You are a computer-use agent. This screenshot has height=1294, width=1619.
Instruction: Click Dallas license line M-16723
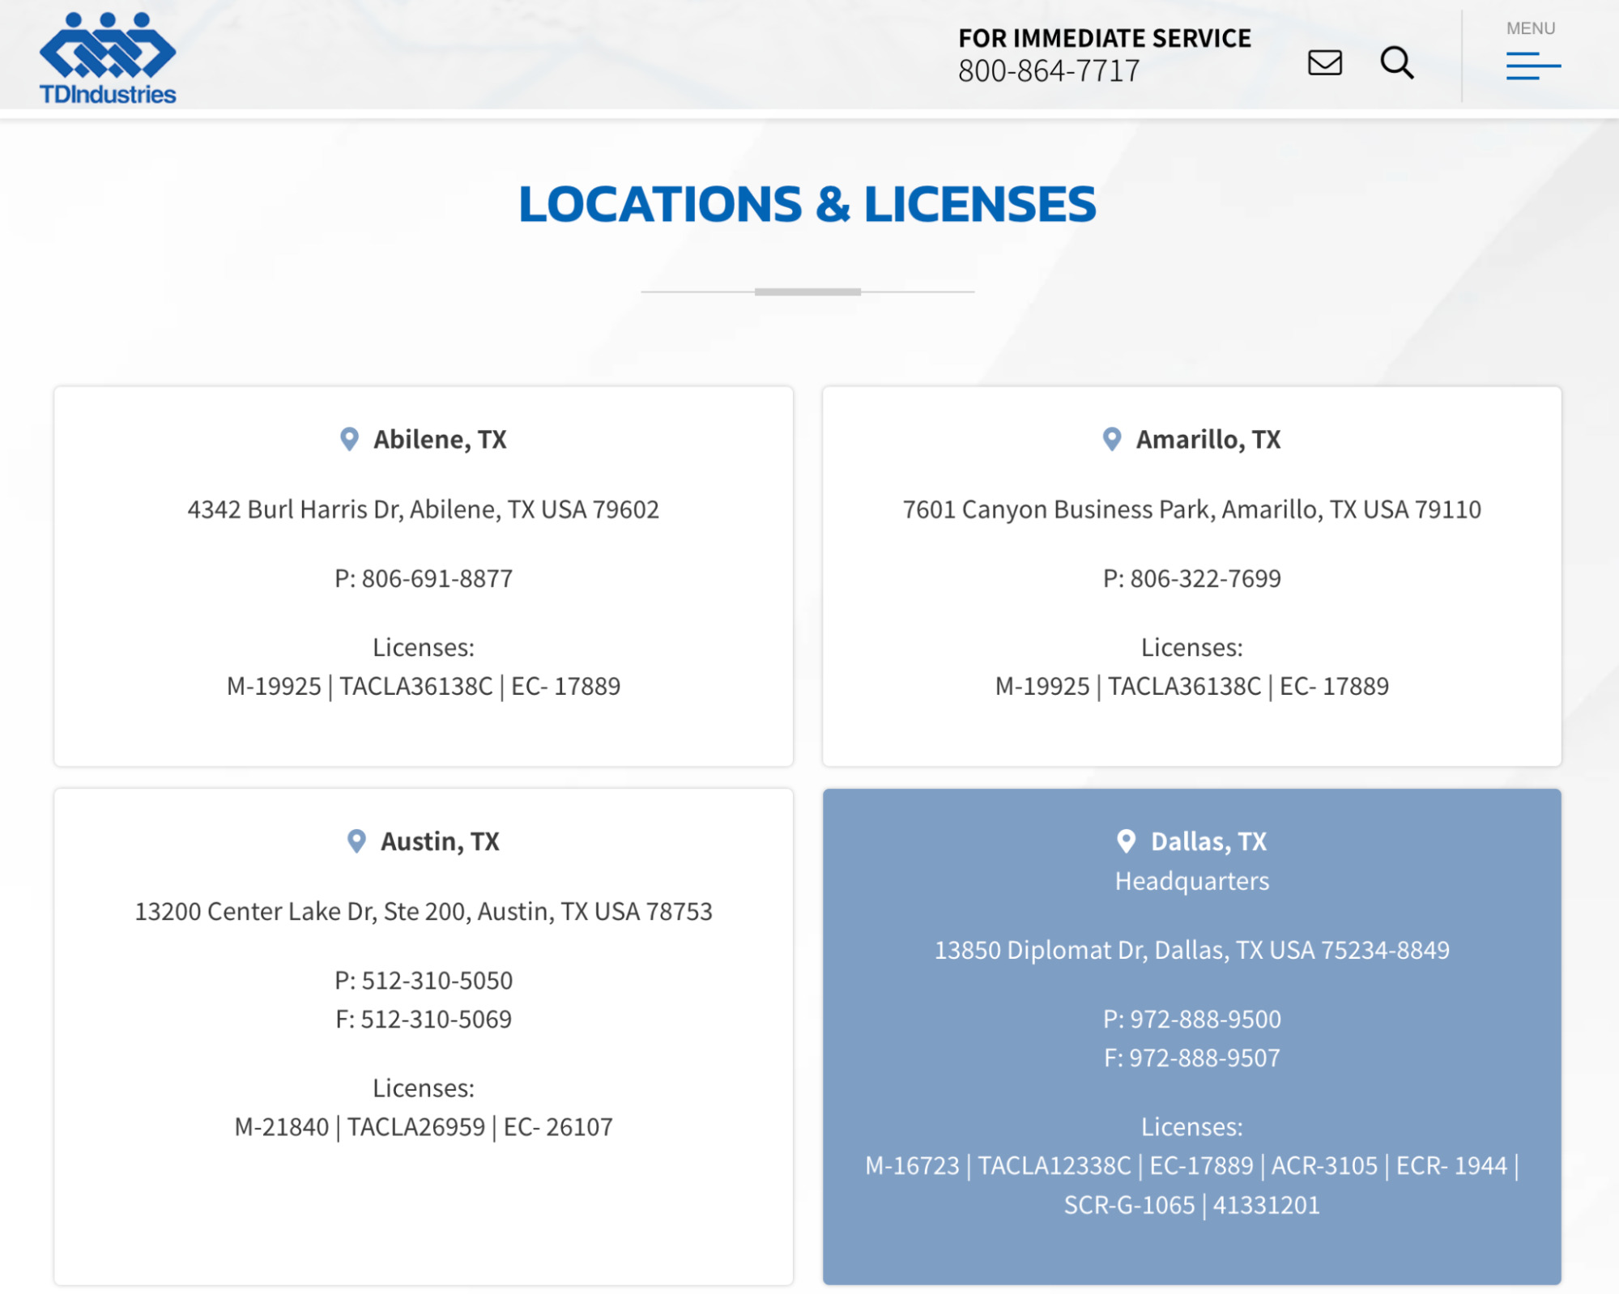pyautogui.click(x=1191, y=1165)
